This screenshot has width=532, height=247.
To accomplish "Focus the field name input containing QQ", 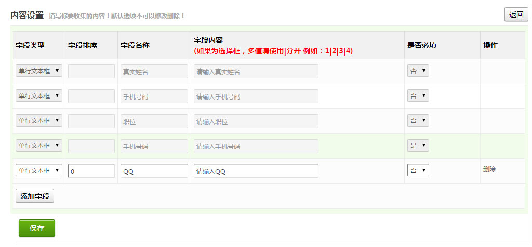I will [x=154, y=171].
